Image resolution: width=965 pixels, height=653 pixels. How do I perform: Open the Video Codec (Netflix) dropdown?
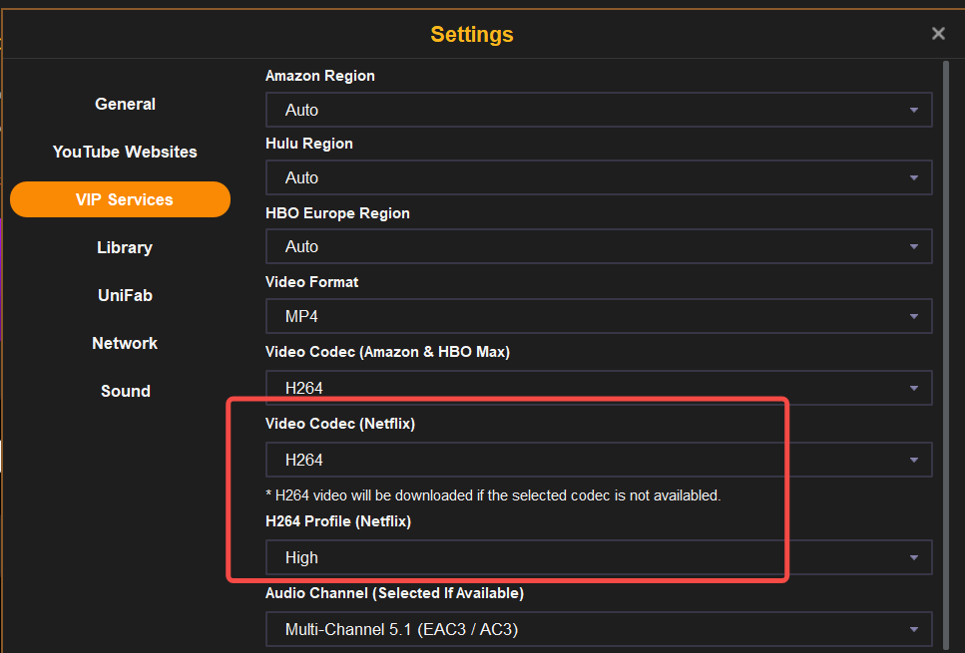[599, 460]
